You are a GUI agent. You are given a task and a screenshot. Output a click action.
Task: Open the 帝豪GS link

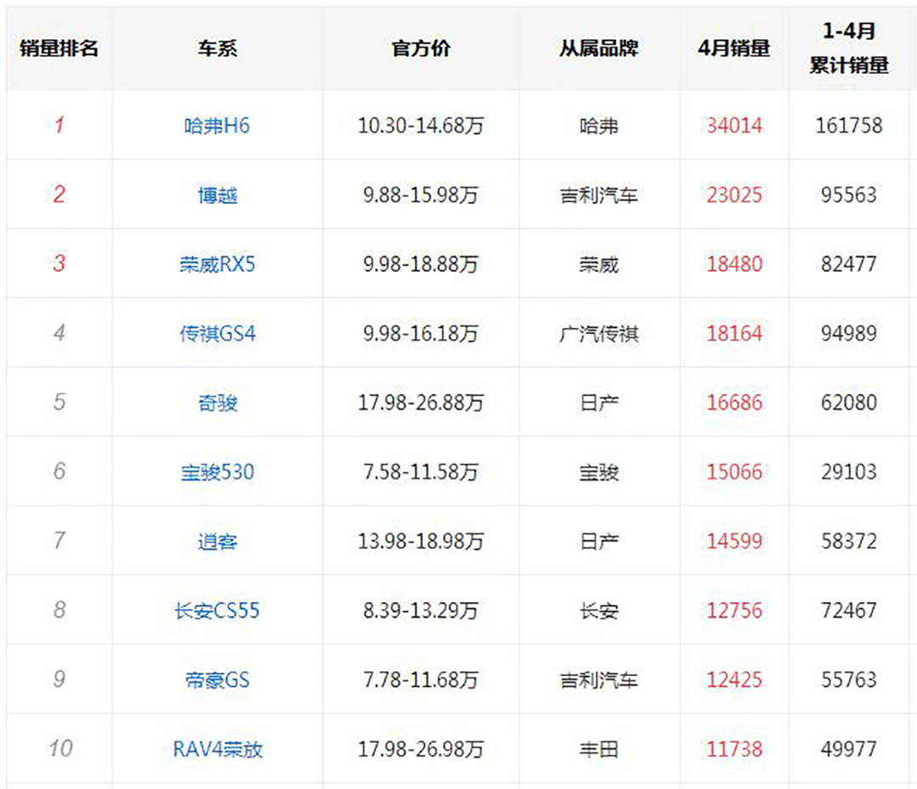pos(217,680)
